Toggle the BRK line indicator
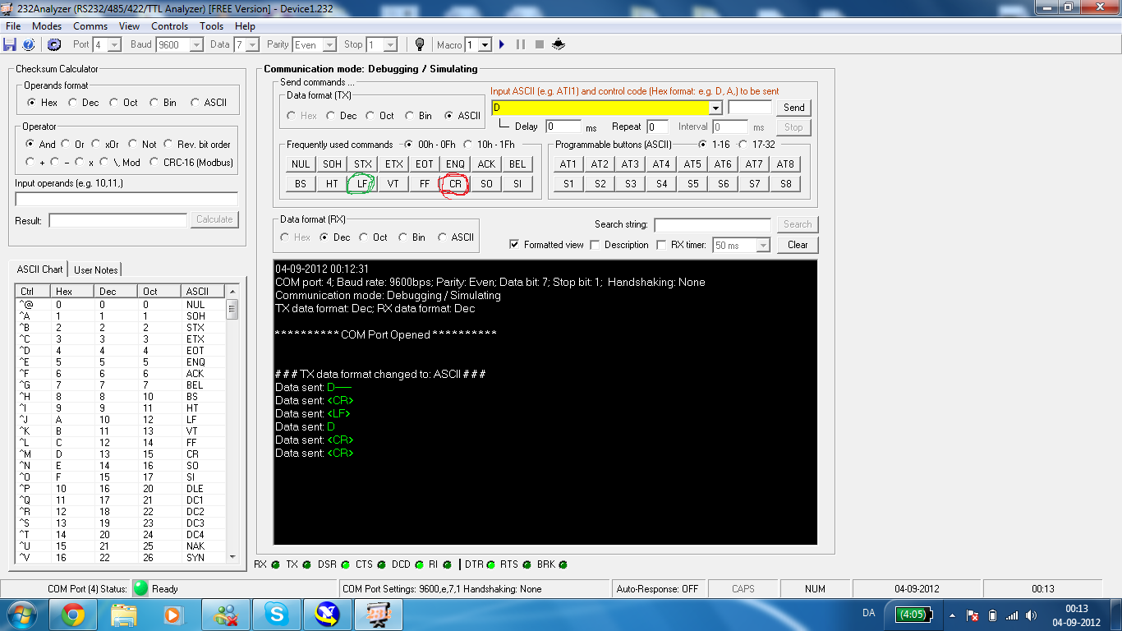 click(563, 565)
